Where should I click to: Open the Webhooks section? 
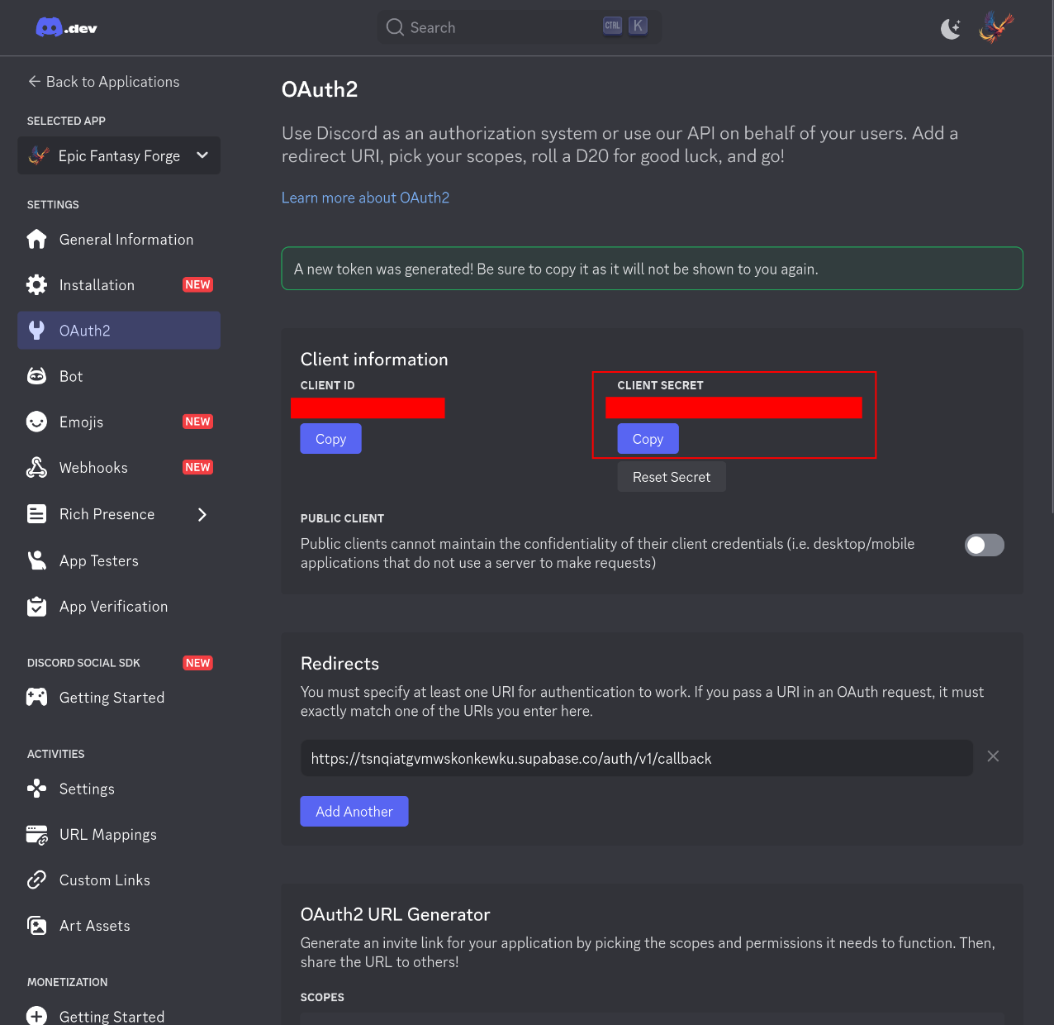(93, 467)
